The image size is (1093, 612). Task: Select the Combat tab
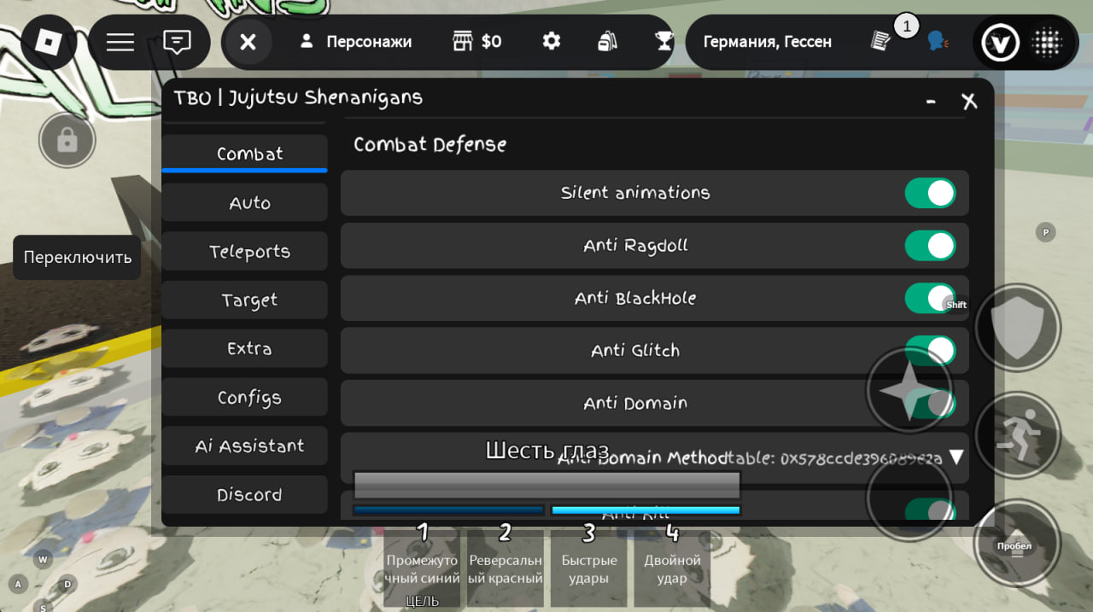[x=244, y=154]
